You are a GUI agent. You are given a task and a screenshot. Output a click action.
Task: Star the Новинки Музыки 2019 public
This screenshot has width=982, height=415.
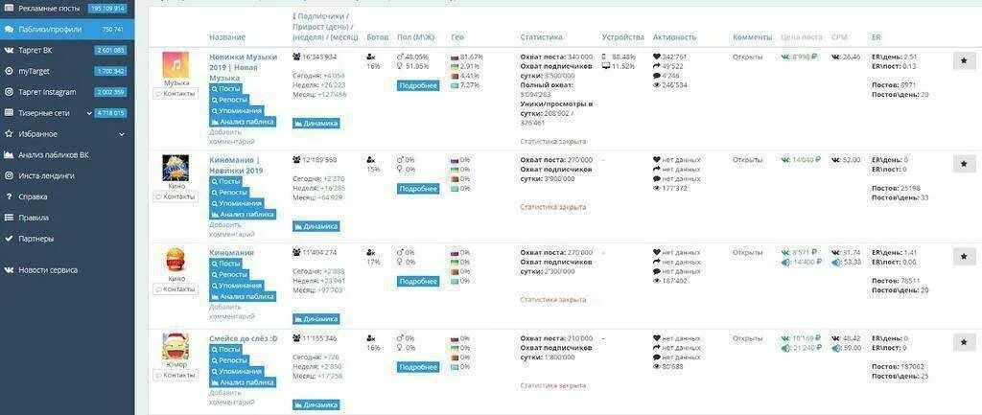pyautogui.click(x=964, y=61)
